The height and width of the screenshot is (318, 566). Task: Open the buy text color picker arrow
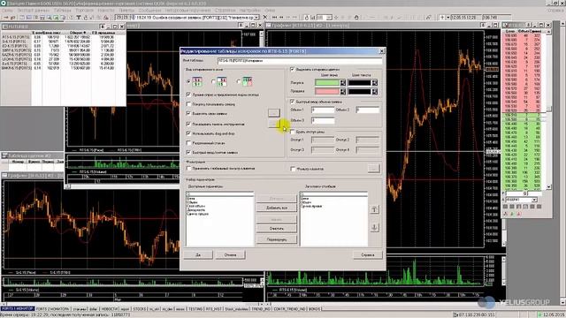375,82
